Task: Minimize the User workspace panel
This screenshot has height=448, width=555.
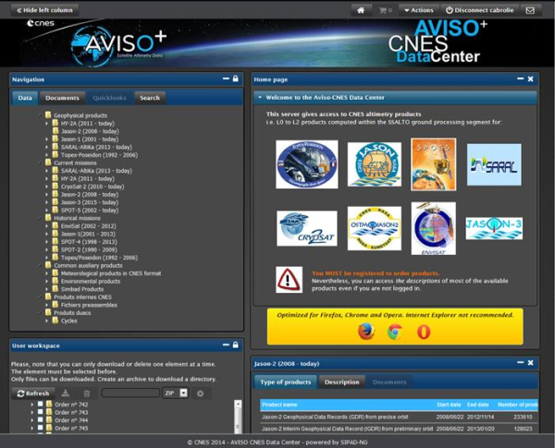Action: (226, 345)
